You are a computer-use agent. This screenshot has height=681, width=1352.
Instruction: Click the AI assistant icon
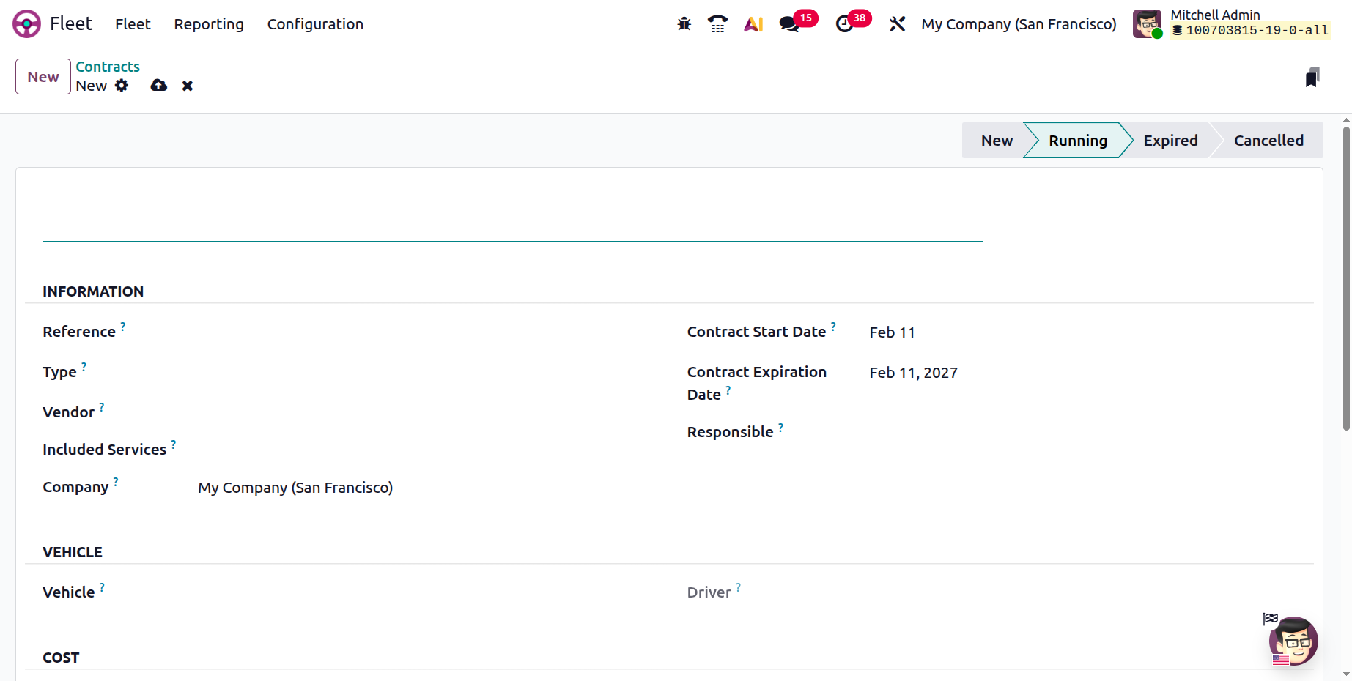coord(753,24)
